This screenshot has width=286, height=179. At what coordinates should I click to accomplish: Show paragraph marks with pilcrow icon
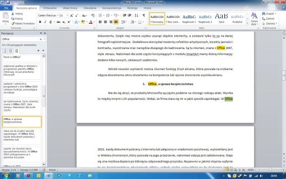[x=144, y=16]
